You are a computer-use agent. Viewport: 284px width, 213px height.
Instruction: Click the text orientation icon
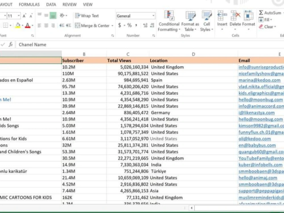coord(62,16)
